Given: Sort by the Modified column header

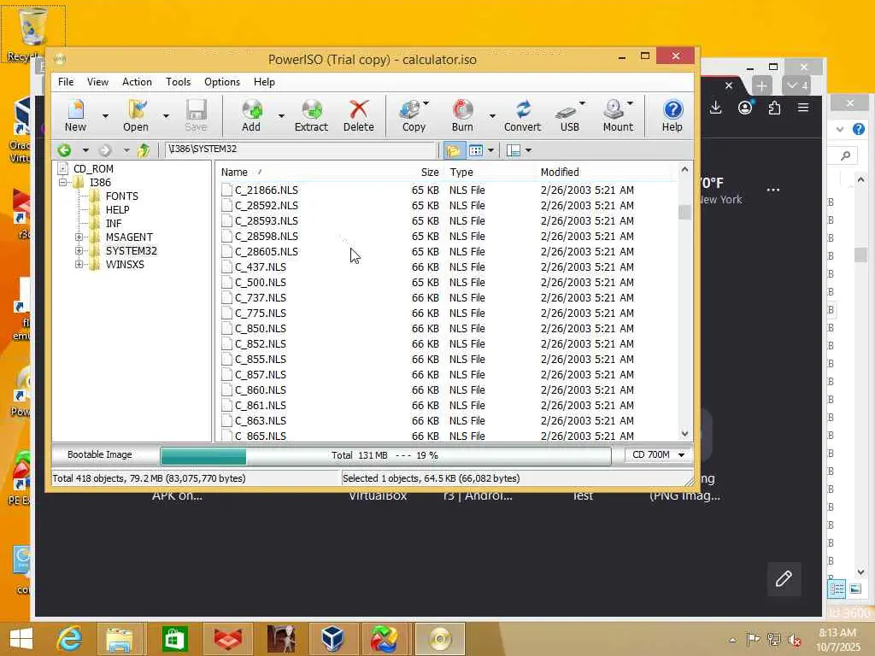Looking at the screenshot, I should [560, 173].
